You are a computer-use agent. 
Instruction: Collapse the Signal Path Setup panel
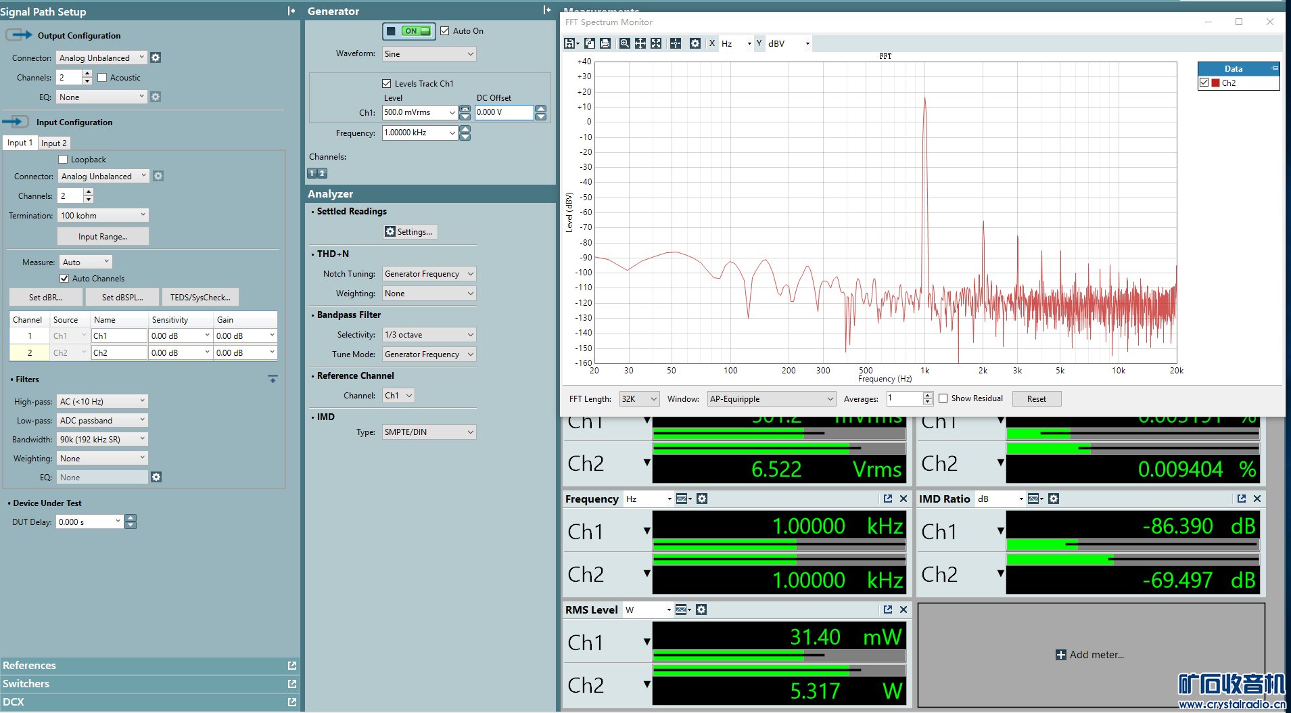click(291, 11)
